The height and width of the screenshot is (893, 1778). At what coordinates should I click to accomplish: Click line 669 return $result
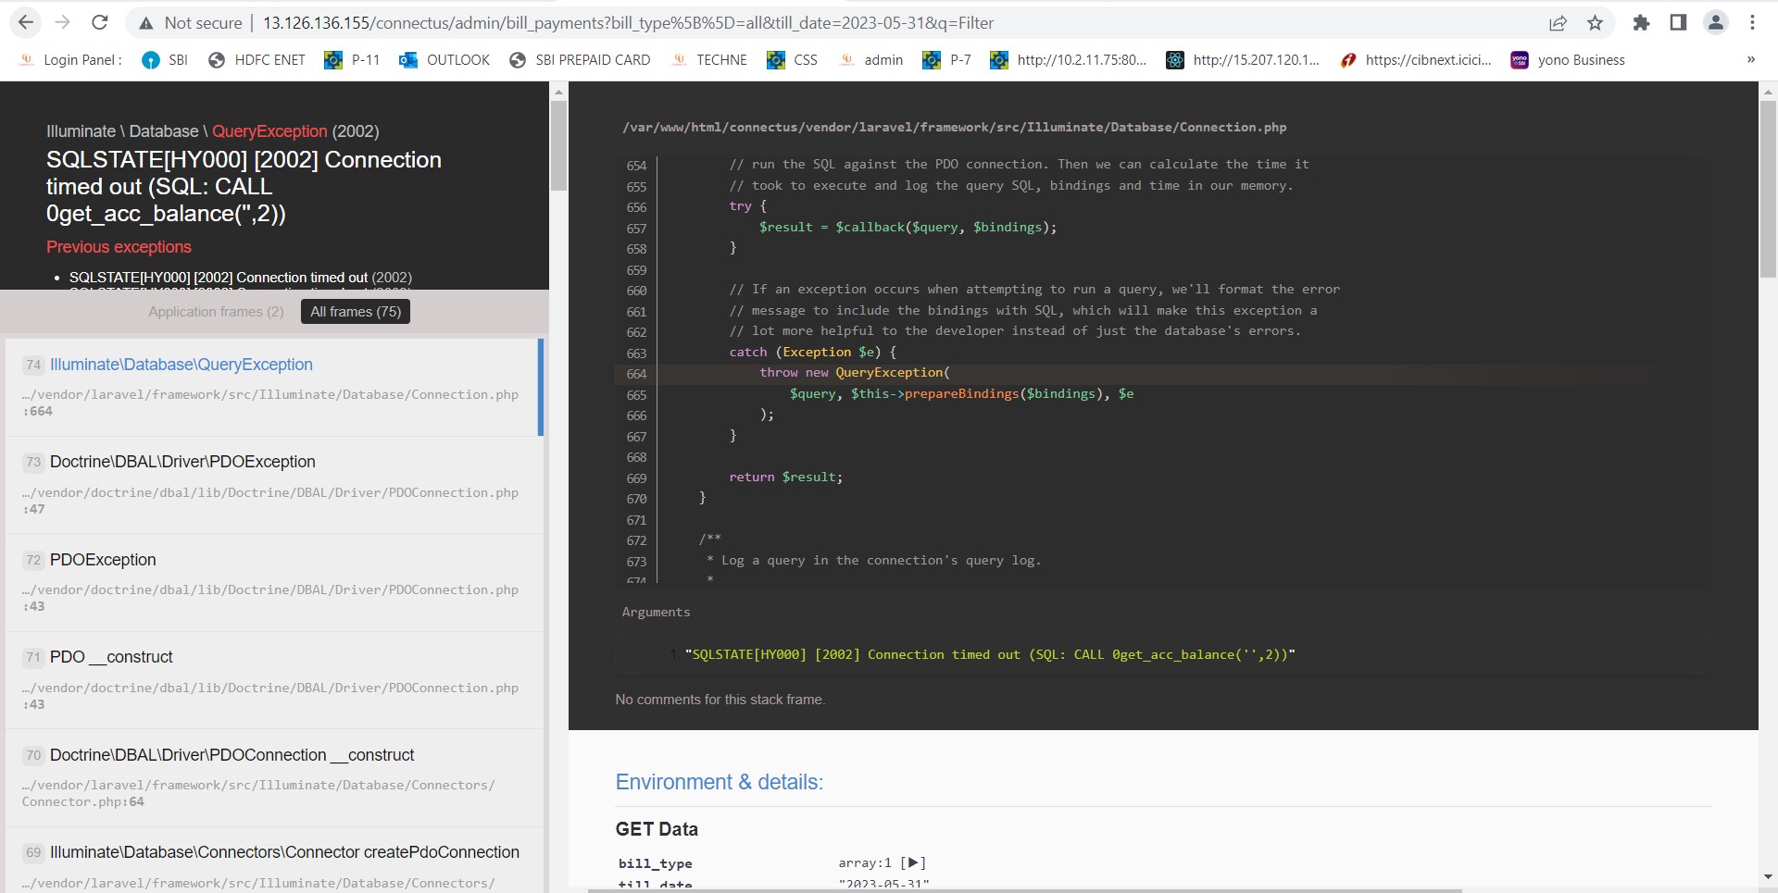[x=785, y=478]
